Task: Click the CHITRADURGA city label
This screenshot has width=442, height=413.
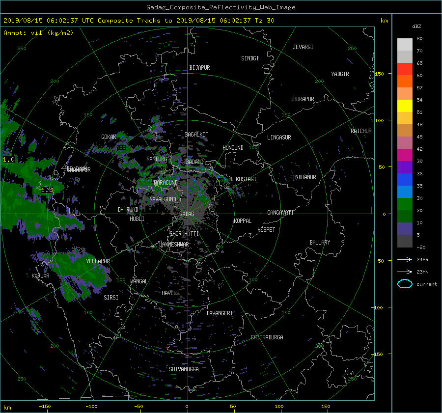Action: (267, 337)
